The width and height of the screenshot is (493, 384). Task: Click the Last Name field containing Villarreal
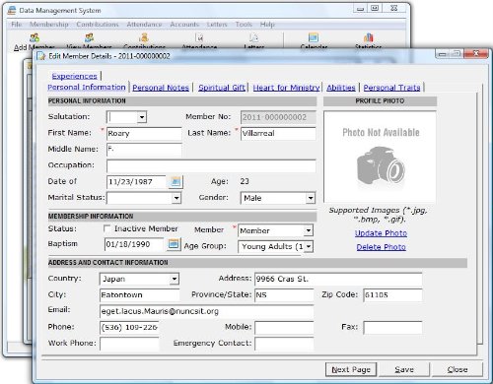[278, 134]
